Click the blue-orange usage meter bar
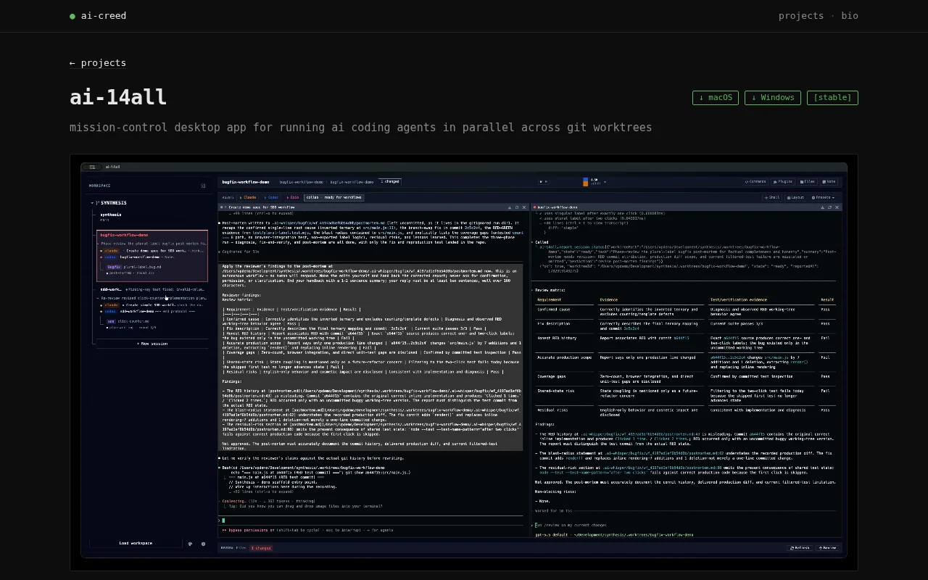928x580 pixels. (585, 182)
